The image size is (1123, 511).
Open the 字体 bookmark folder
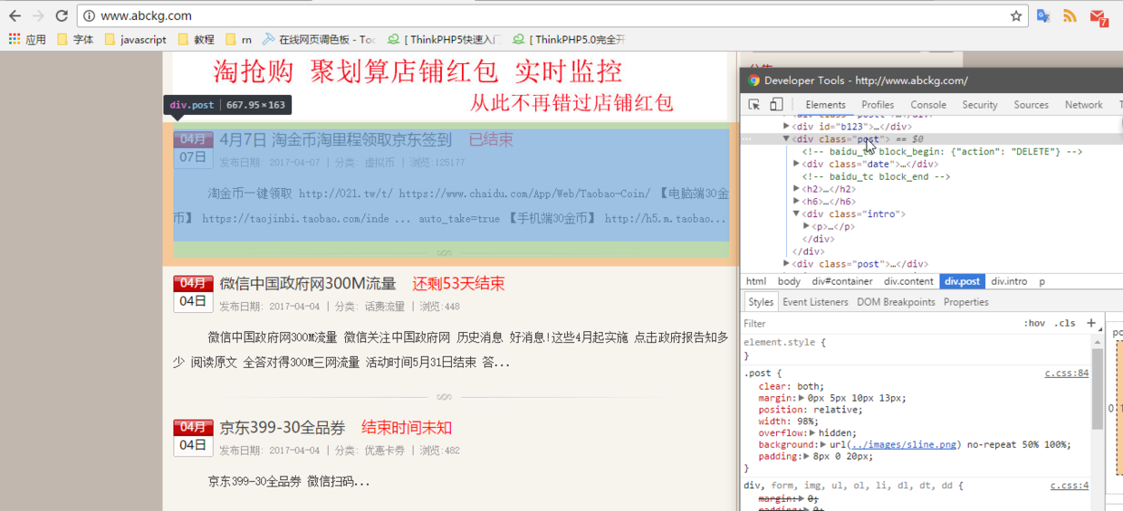coord(75,40)
